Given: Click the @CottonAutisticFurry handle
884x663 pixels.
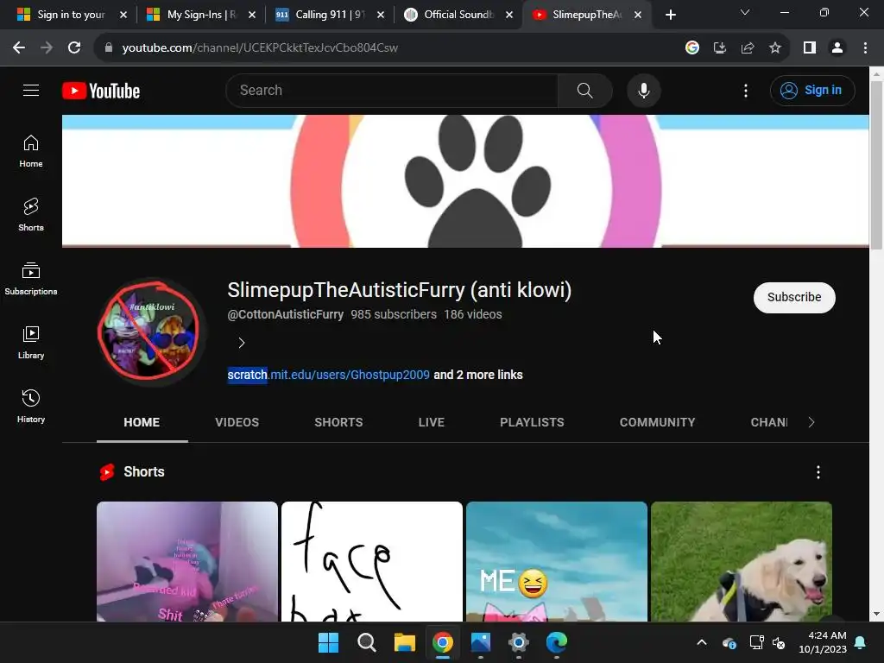Looking at the screenshot, I should pyautogui.click(x=285, y=314).
